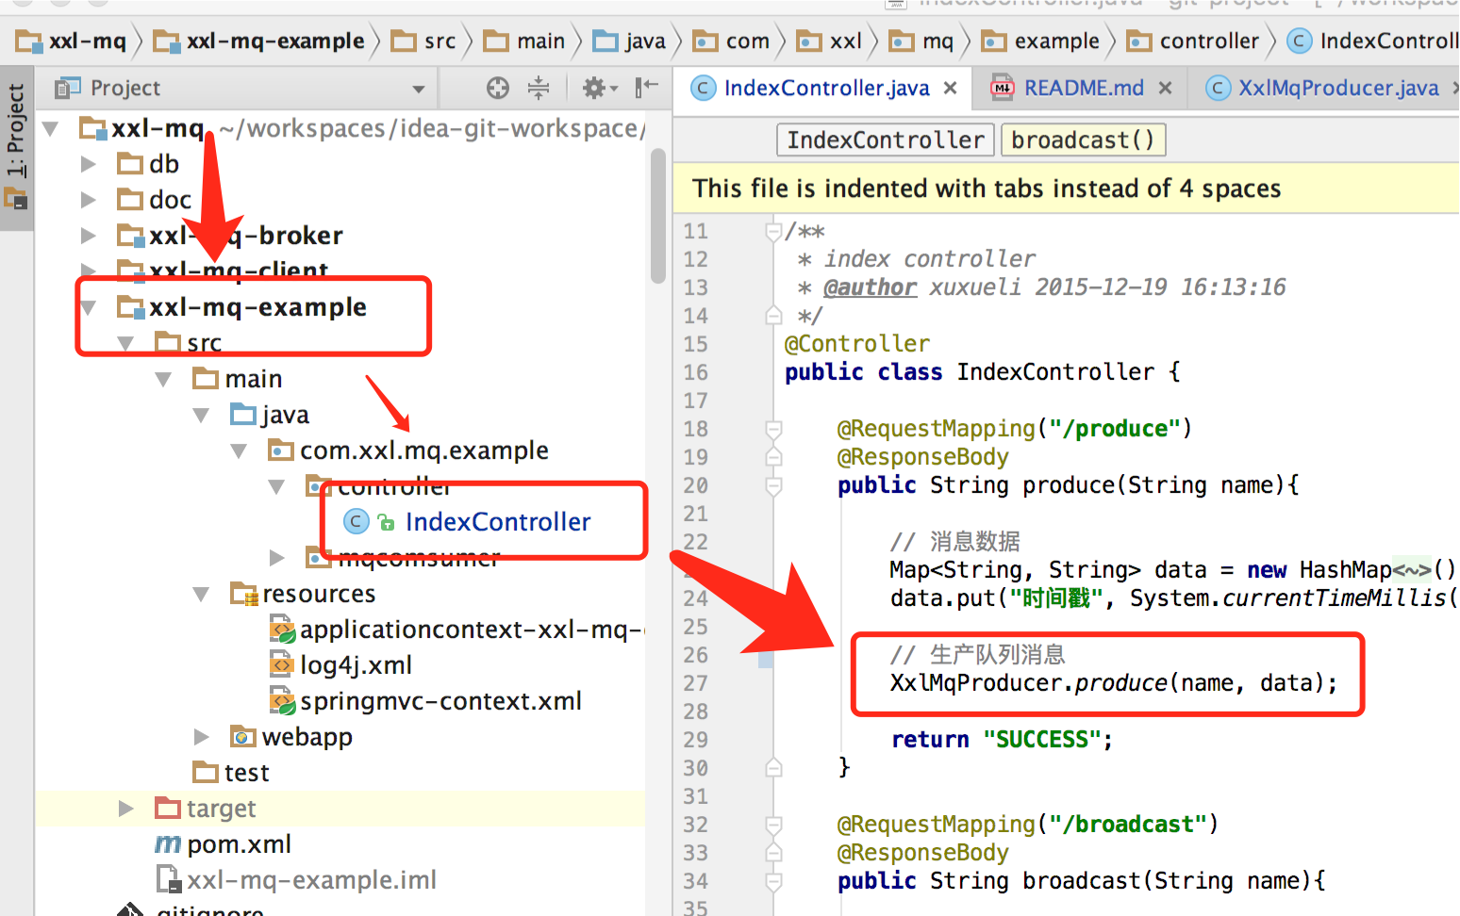Fold the broadcast method at line 34
The width and height of the screenshot is (1460, 916).
pyautogui.click(x=774, y=881)
